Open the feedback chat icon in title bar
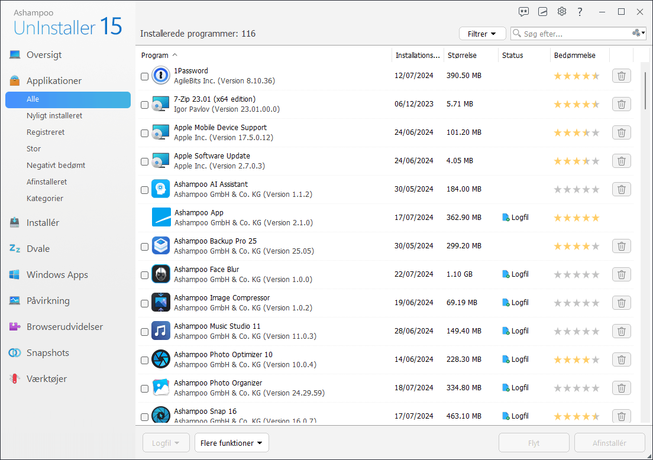 pyautogui.click(x=523, y=12)
